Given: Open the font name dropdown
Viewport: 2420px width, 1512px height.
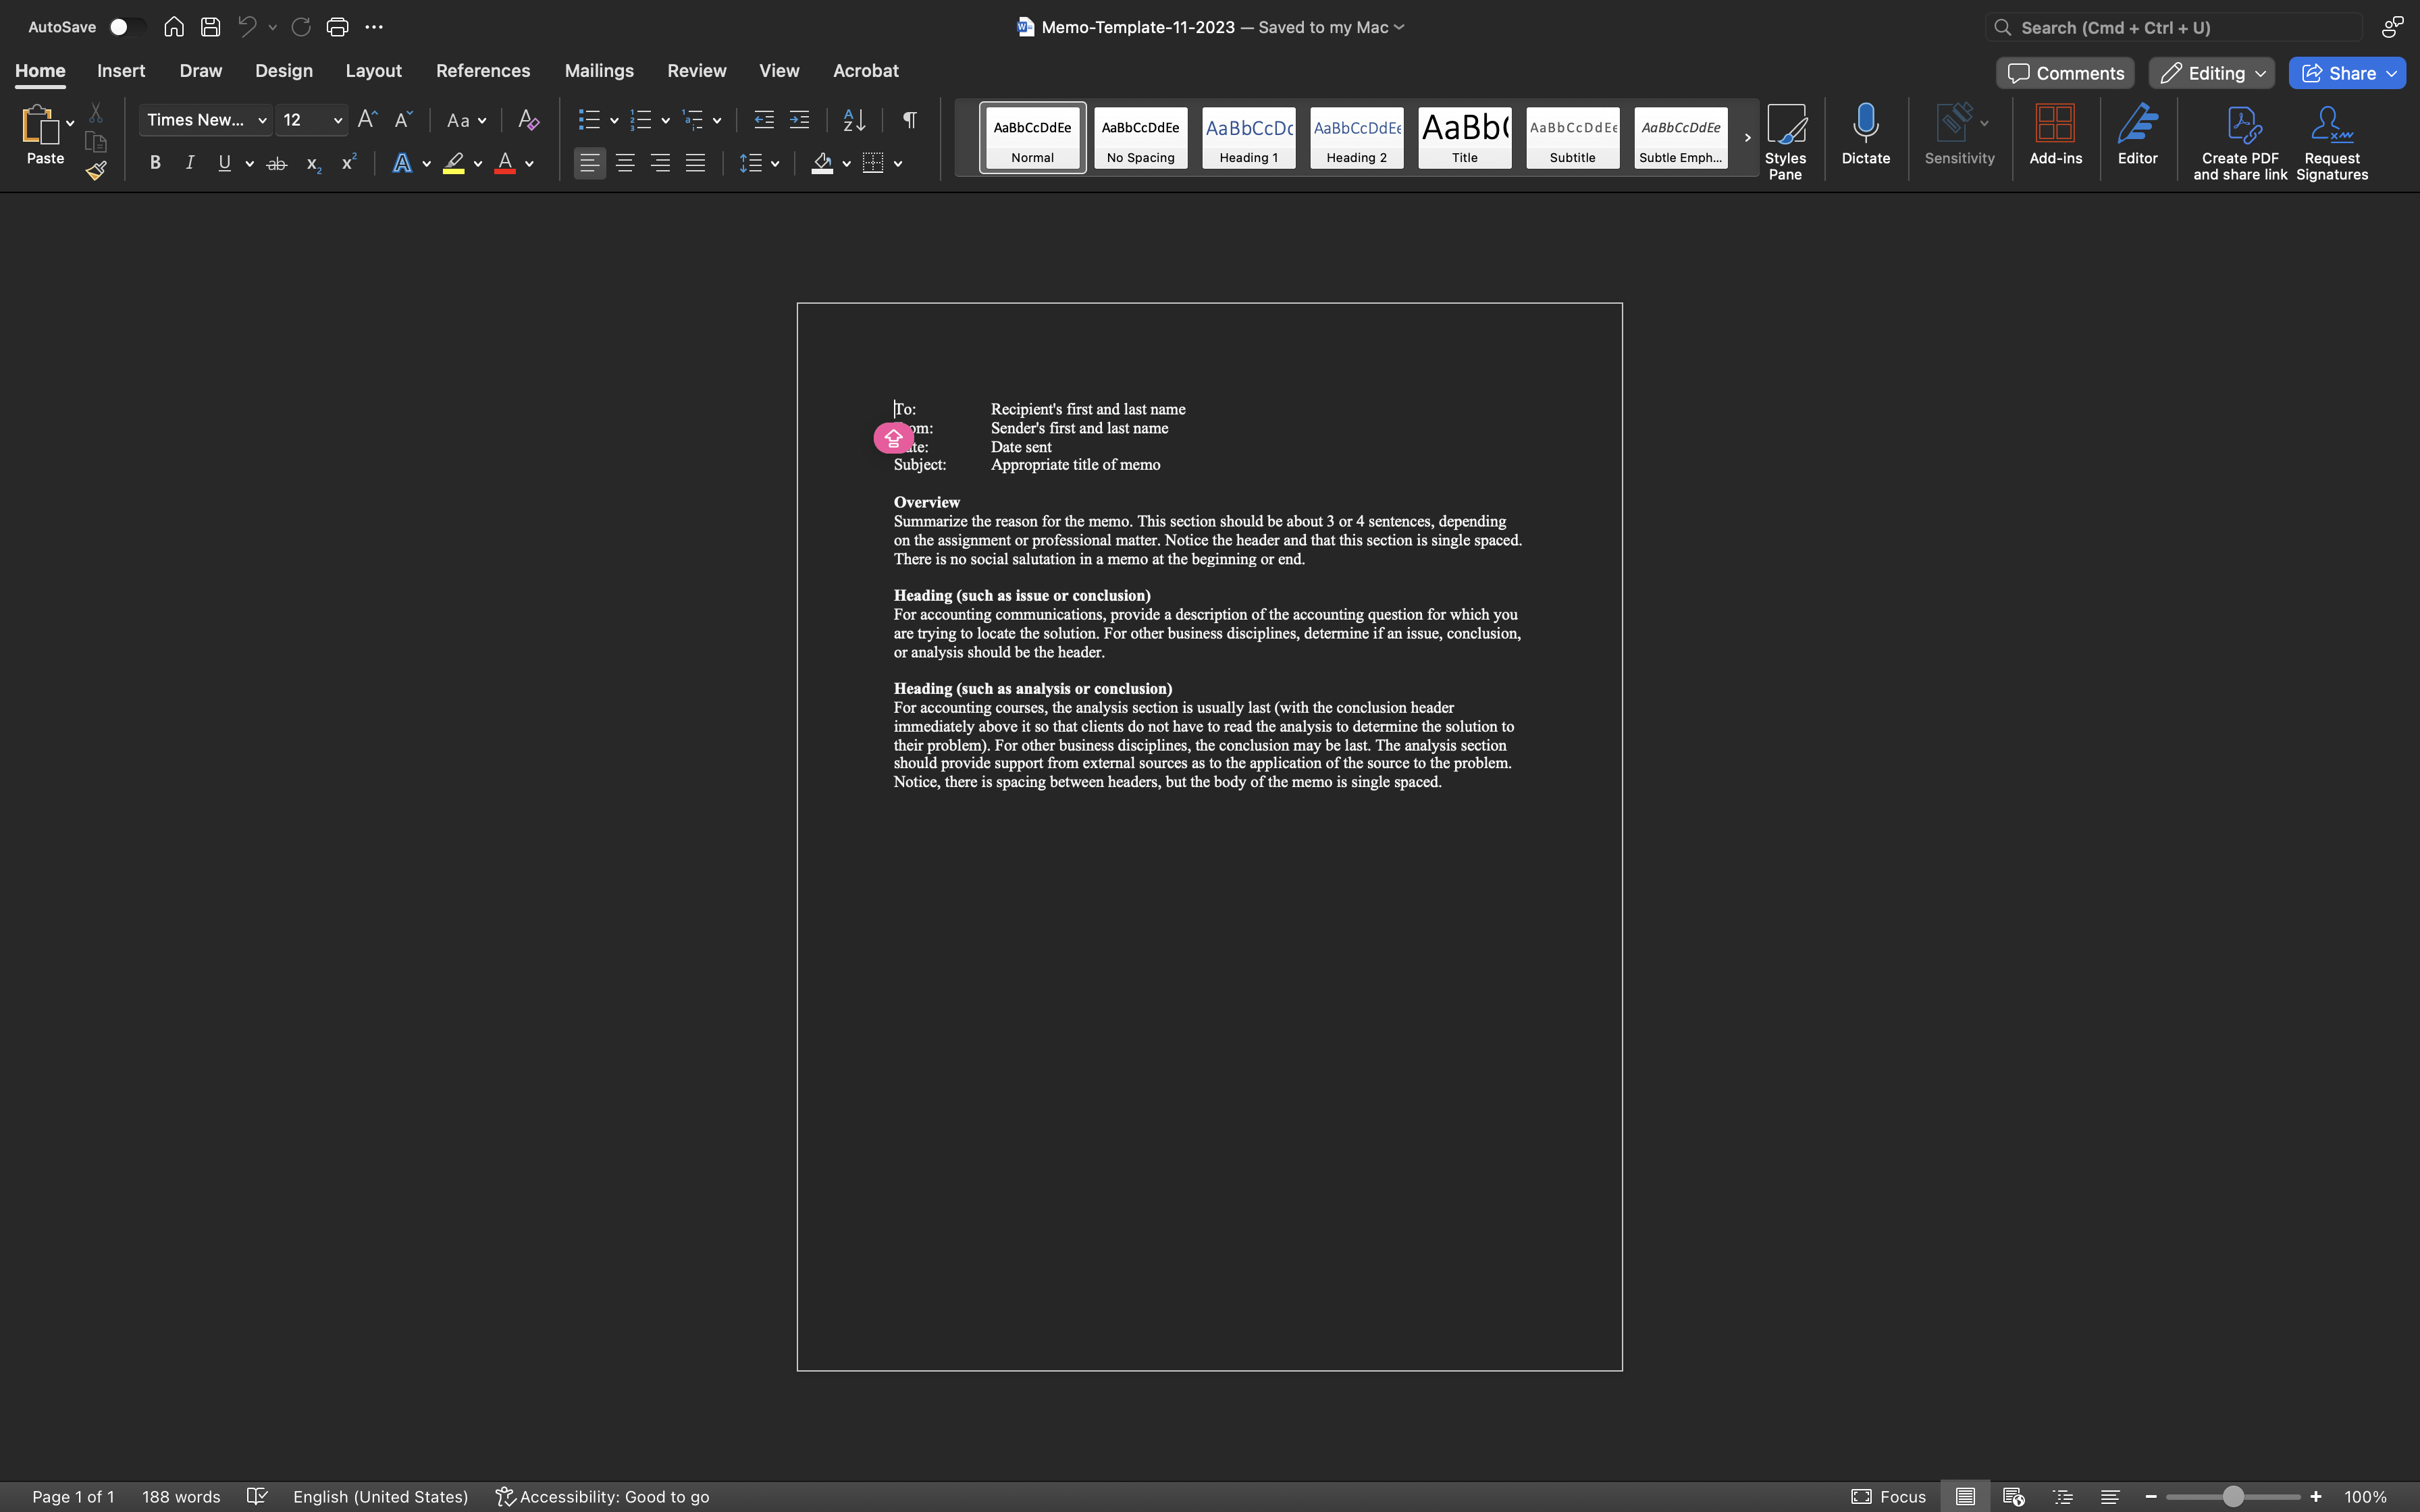Looking at the screenshot, I should tap(262, 121).
